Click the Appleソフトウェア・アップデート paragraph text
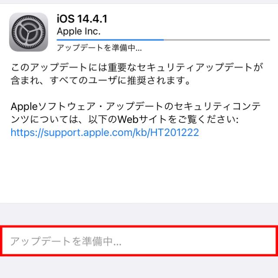Viewport: 278px width, 278px height. (x=136, y=113)
